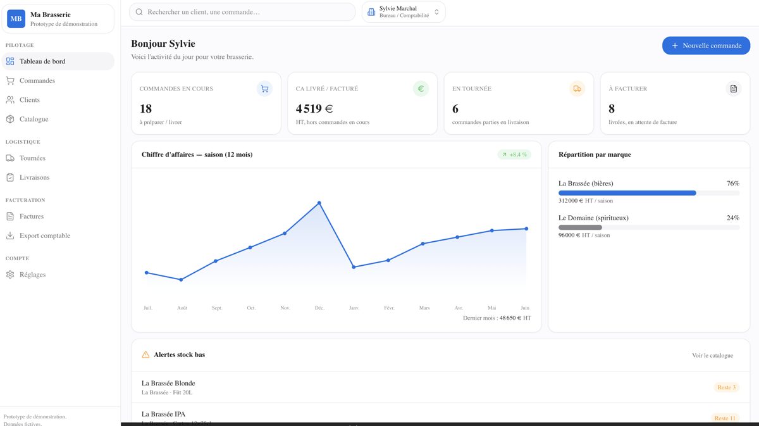This screenshot has height=426, width=759.
Task: Focus the Rechercher un client search field
Action: [x=242, y=12]
